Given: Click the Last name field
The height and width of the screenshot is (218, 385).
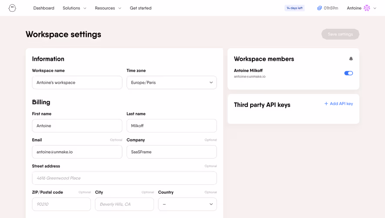Looking at the screenshot, I should 172,126.
